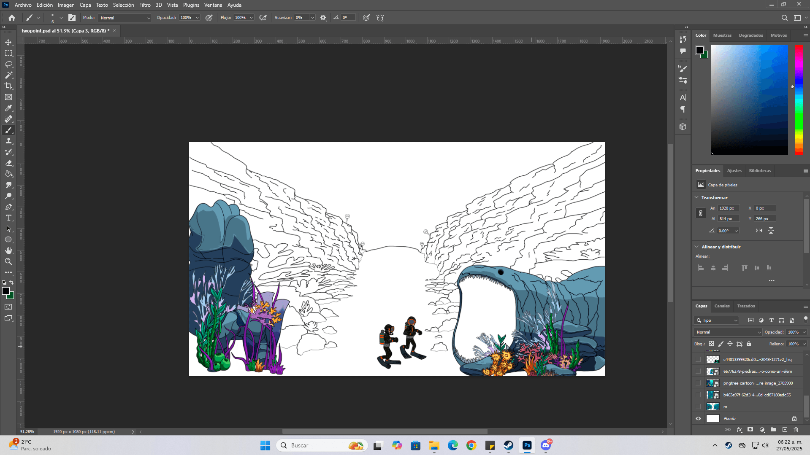The width and height of the screenshot is (810, 455).
Task: Switch to the Canales tab
Action: [722, 306]
